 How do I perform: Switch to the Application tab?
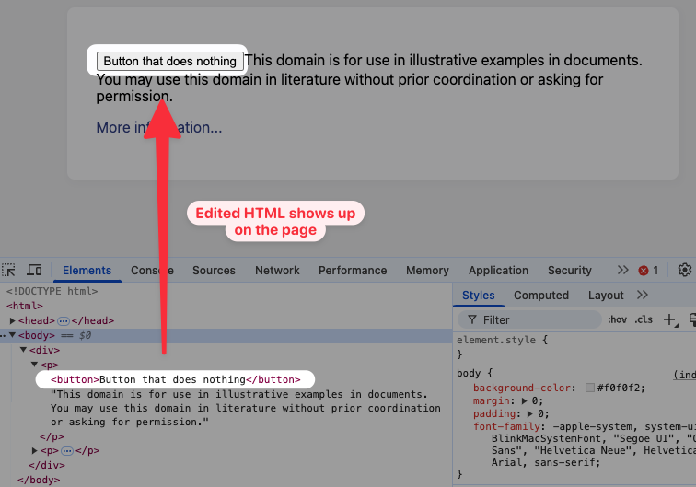pyautogui.click(x=498, y=271)
